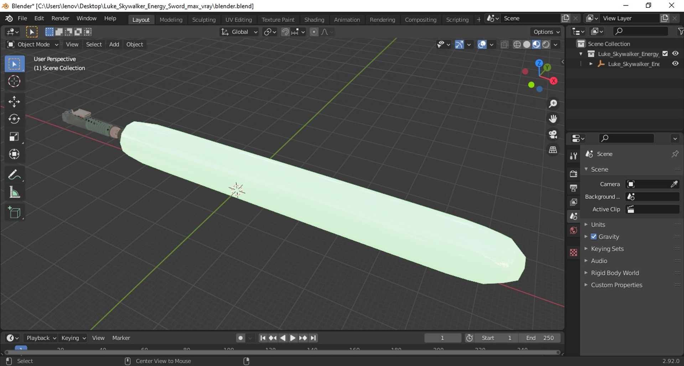Click the Play animation button

(293, 338)
